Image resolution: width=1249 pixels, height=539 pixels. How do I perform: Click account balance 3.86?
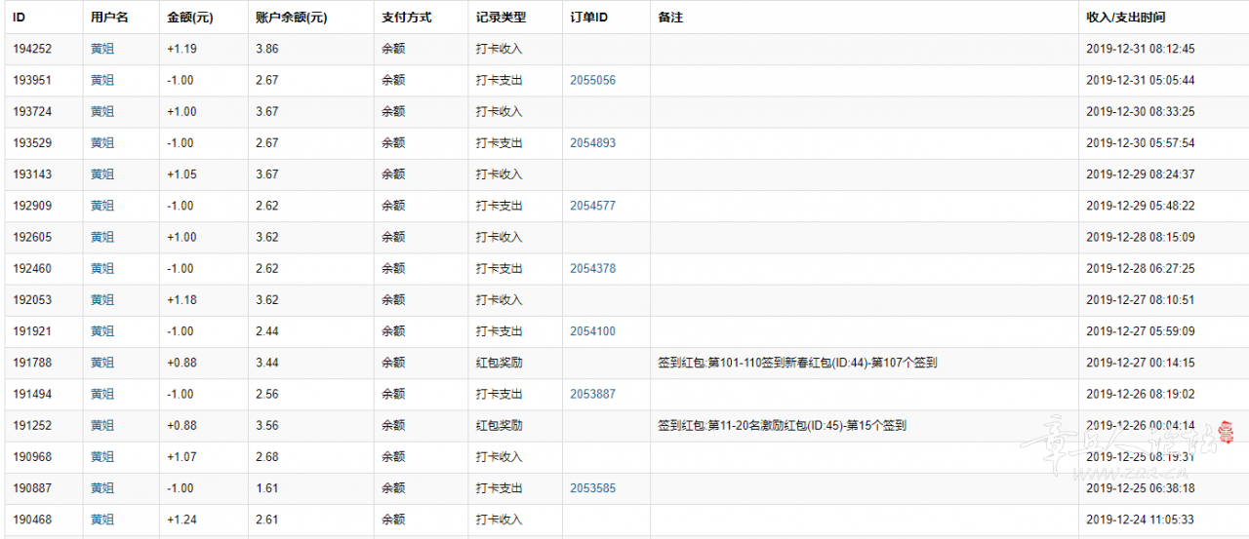pyautogui.click(x=266, y=49)
